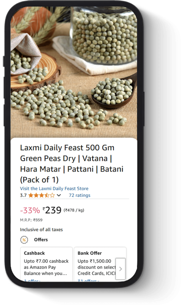This screenshot has height=308, width=189.
Task: Click the product title text
Action: 72,164
